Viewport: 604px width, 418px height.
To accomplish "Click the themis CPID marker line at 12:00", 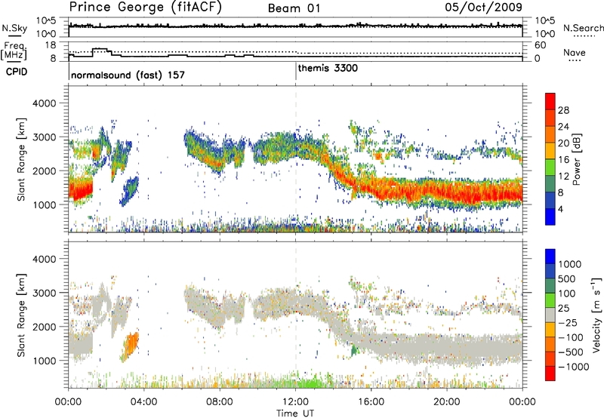I will [295, 71].
